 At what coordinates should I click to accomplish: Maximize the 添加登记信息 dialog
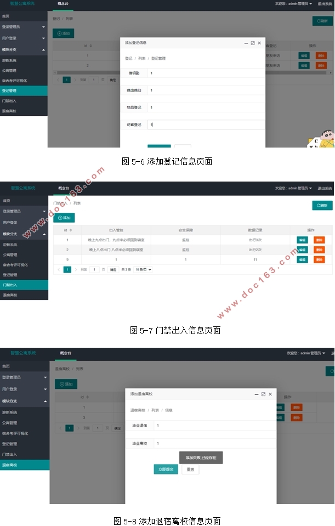253,43
